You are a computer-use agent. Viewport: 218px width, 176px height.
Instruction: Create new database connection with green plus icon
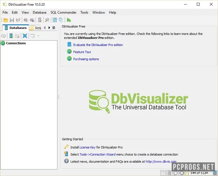tap(11, 36)
